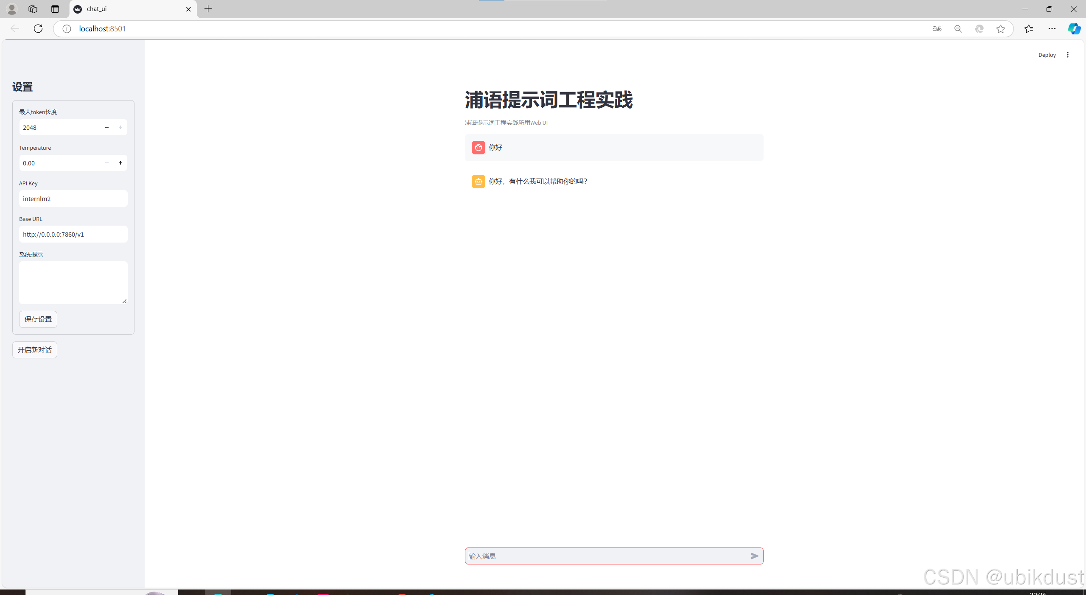
Task: Add this page to favorites star icon
Action: [1000, 29]
